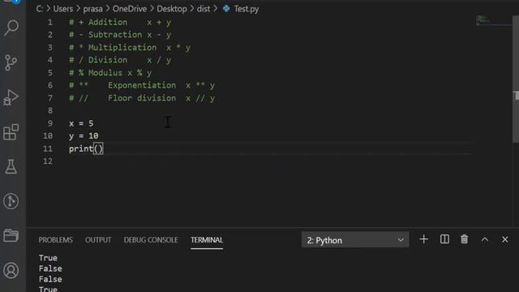Click the Exponentiation comment line
The width and height of the screenshot is (519, 292).
point(142,85)
